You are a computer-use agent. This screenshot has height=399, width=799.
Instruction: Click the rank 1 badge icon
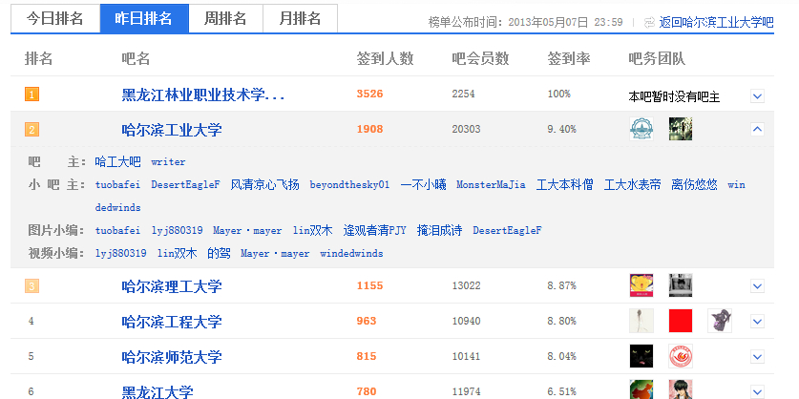coord(32,94)
